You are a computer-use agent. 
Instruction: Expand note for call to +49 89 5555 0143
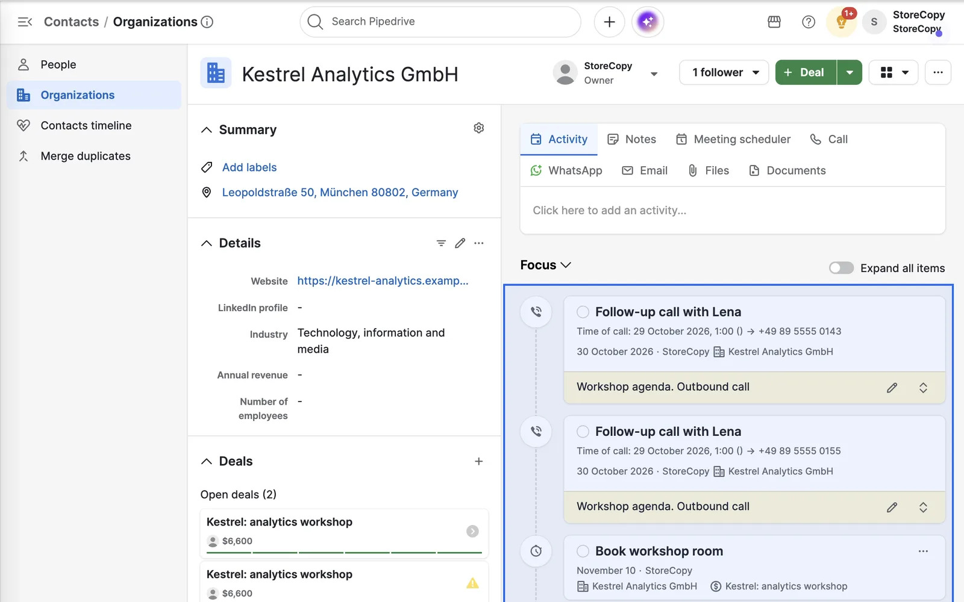[923, 388]
